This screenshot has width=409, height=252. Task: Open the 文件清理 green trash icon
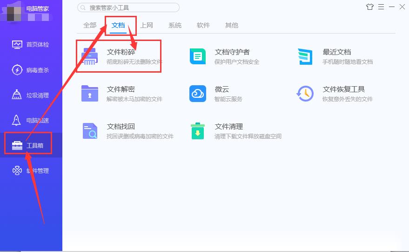pos(198,131)
